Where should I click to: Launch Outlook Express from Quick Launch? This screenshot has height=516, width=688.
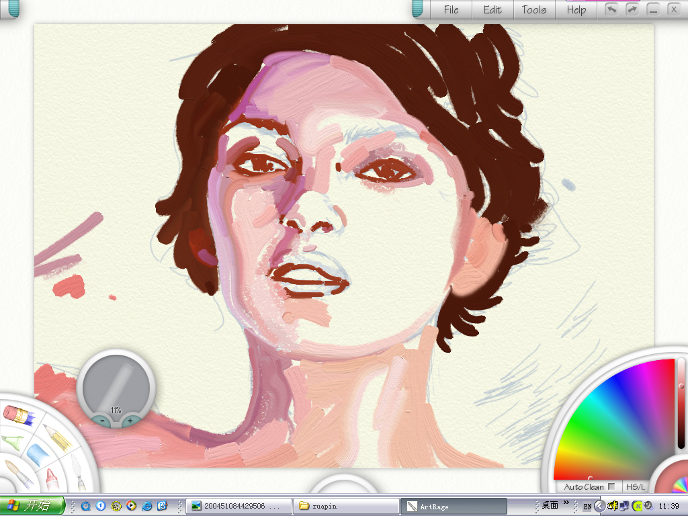163,506
